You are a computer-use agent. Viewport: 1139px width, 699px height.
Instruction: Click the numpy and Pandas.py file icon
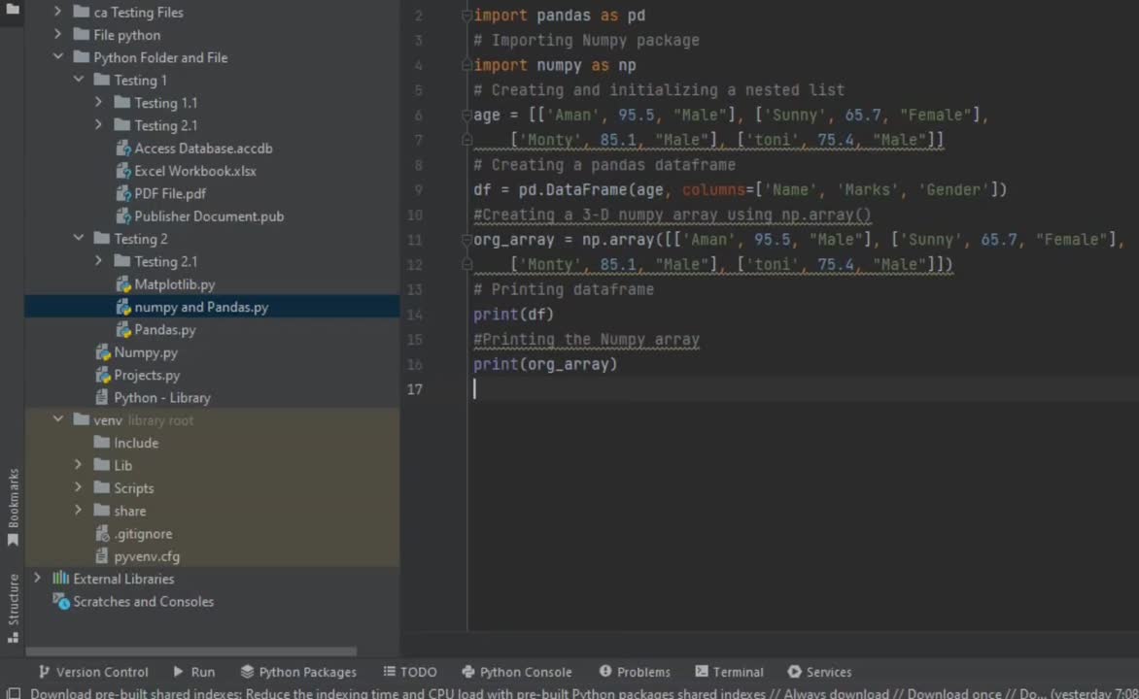(122, 307)
